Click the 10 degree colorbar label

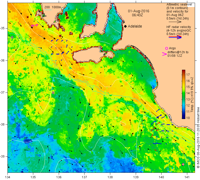[188, 118]
